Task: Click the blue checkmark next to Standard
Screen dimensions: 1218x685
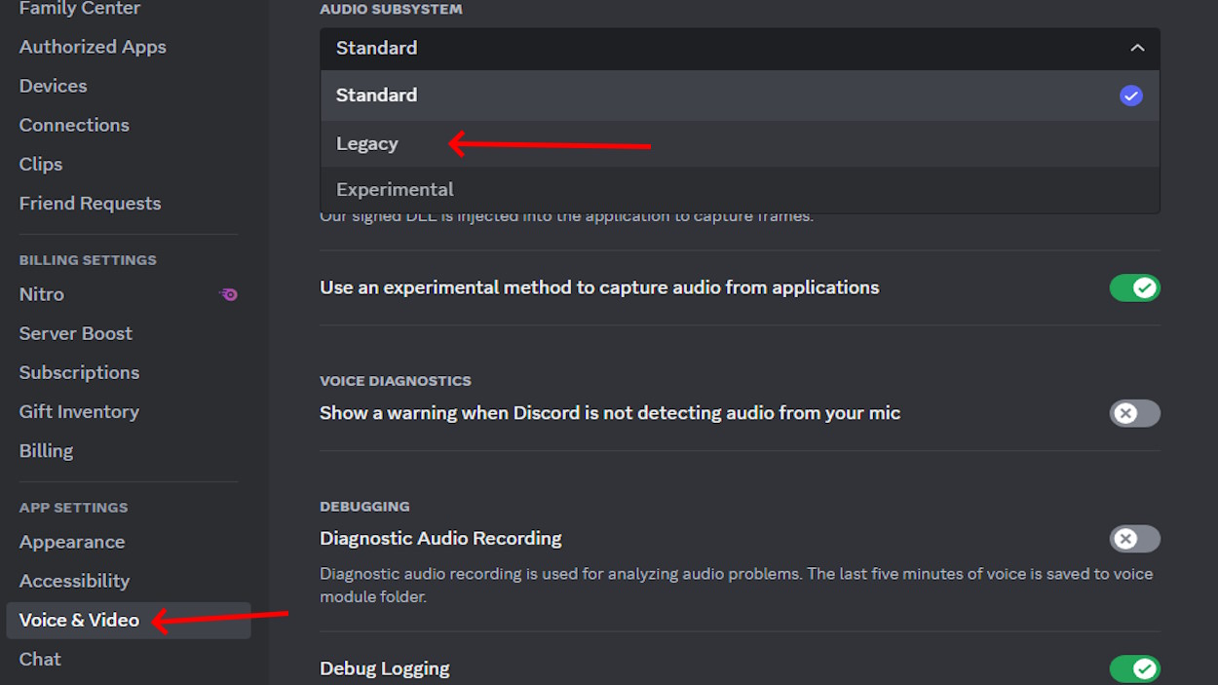Action: click(1131, 95)
